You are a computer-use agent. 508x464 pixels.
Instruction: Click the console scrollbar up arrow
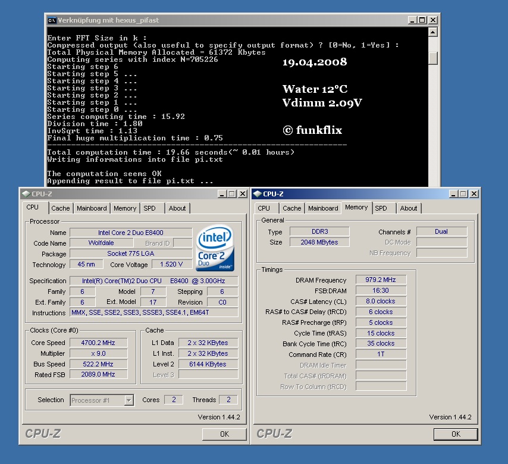(x=433, y=32)
